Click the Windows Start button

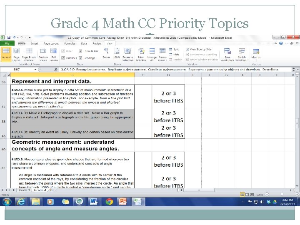pos(7,202)
